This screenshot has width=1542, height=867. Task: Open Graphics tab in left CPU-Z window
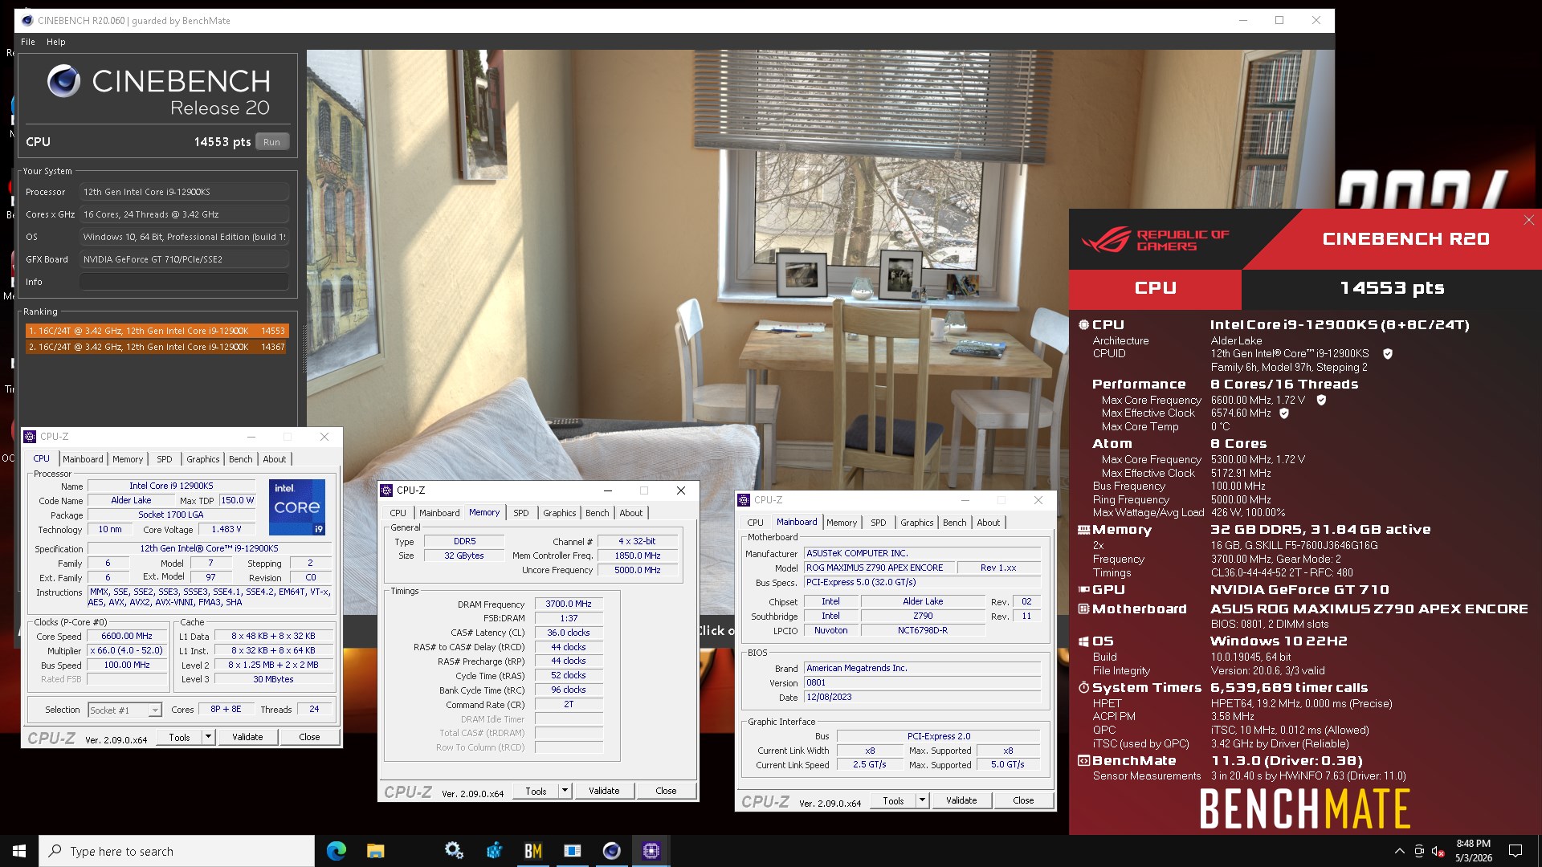coord(202,459)
